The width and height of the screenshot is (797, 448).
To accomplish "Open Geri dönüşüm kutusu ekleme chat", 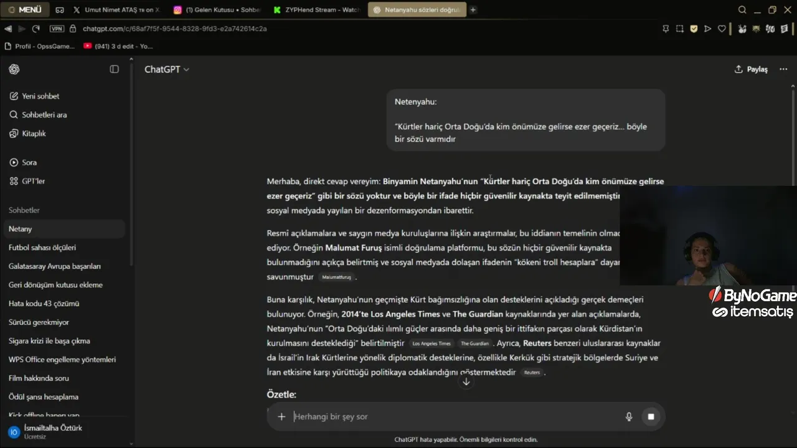I will coord(65,285).
